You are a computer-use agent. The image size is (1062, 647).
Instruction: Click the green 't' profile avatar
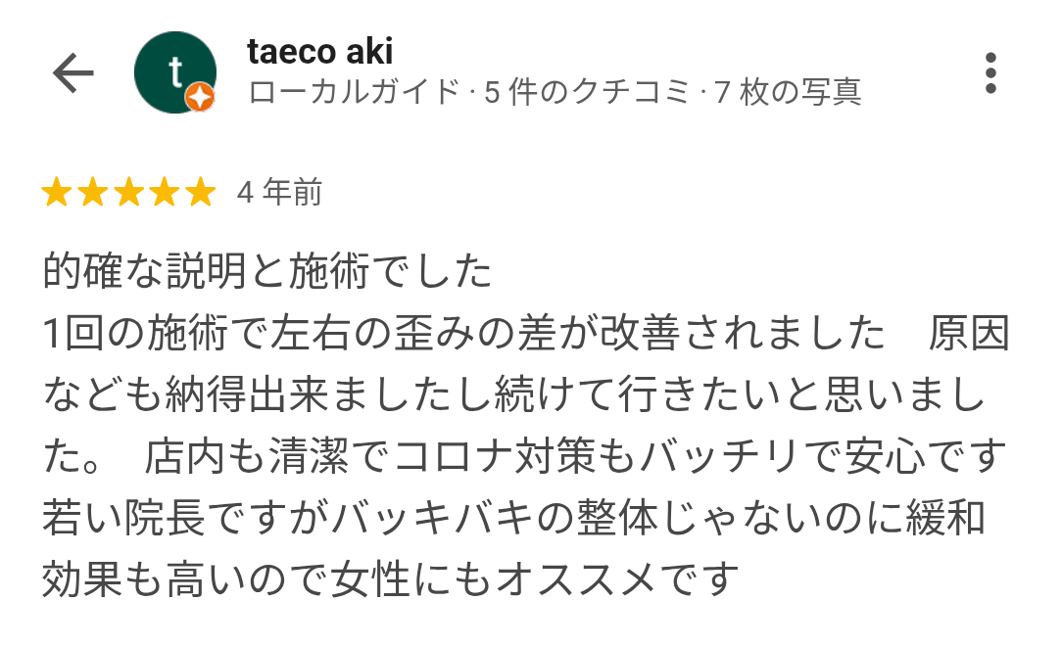coord(173,71)
